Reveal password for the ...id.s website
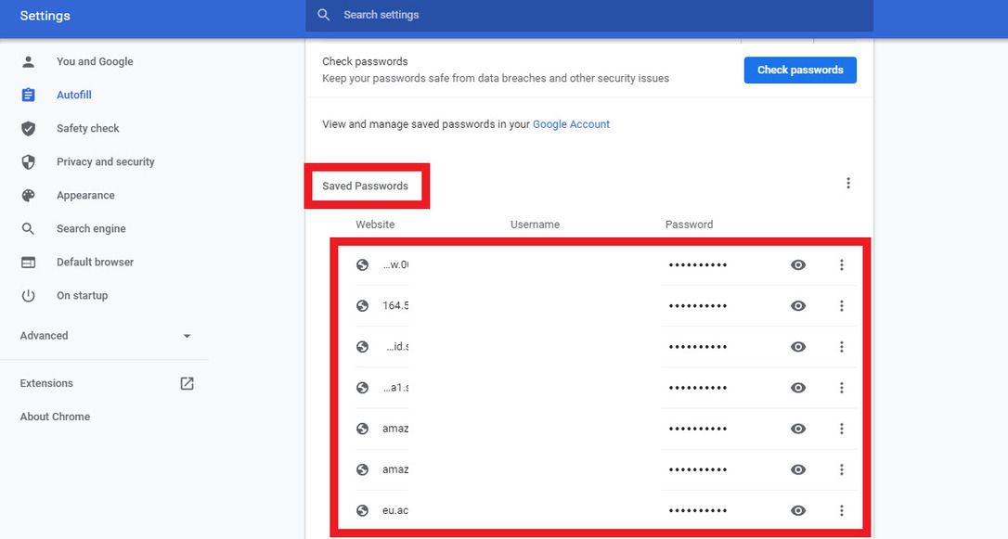Screen dimensions: 1008x539 (x=798, y=347)
